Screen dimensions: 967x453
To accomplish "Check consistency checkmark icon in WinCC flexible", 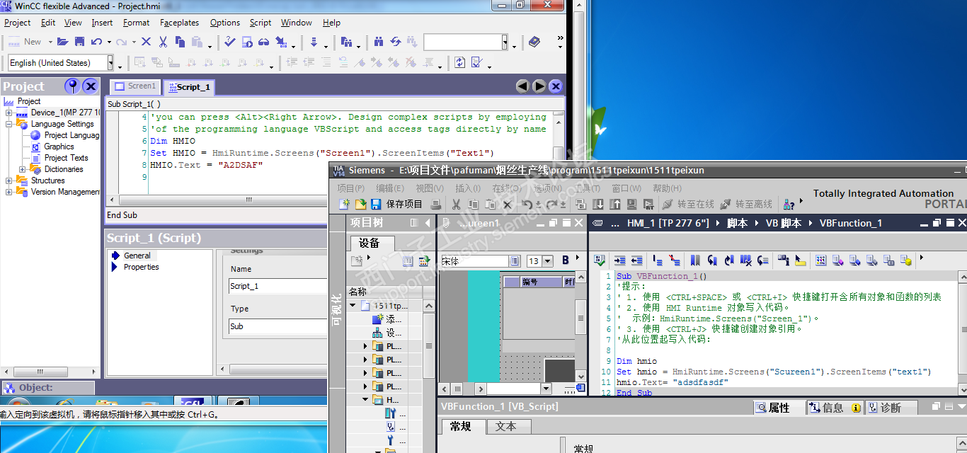I will pyautogui.click(x=230, y=42).
